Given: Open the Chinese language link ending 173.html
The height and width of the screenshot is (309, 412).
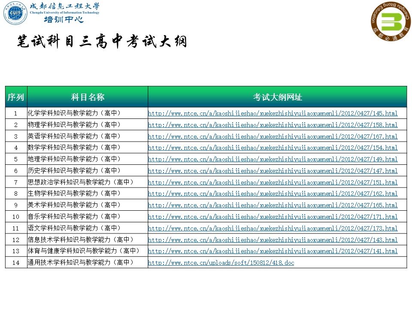Looking at the screenshot, I should click(273, 228).
